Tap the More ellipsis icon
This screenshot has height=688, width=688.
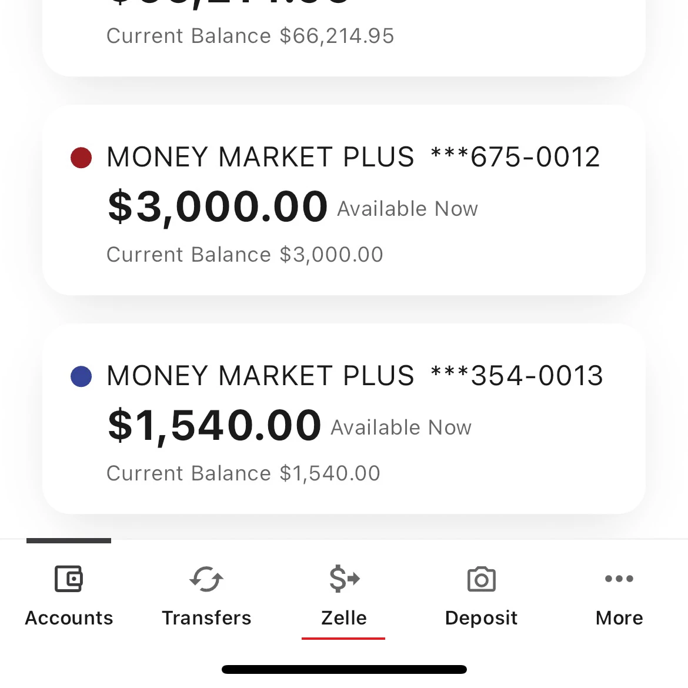pyautogui.click(x=619, y=579)
